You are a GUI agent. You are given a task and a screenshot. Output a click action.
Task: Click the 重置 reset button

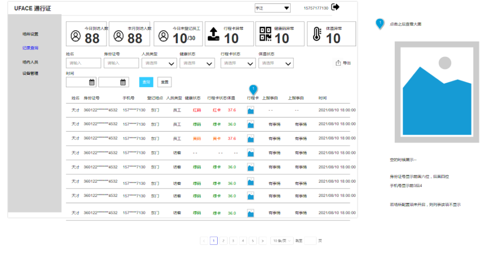pos(164,82)
